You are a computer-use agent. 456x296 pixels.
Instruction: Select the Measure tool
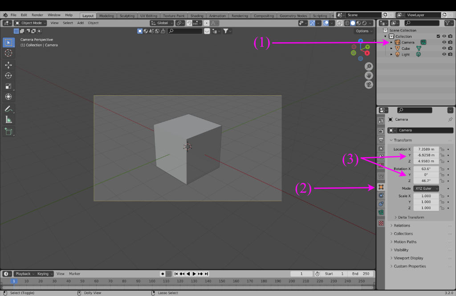[8, 120]
